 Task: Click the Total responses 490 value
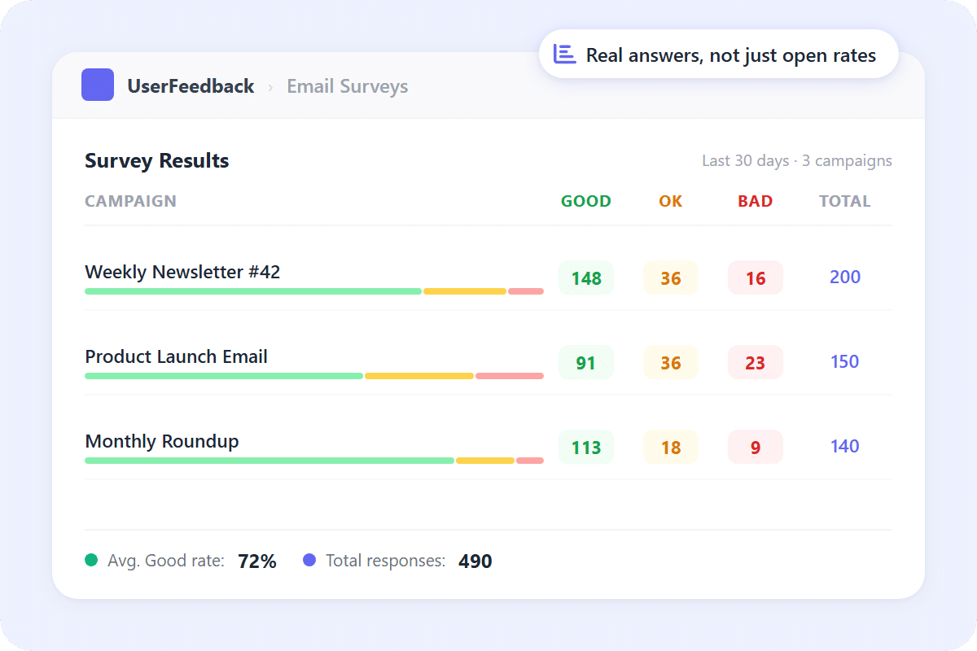click(475, 561)
